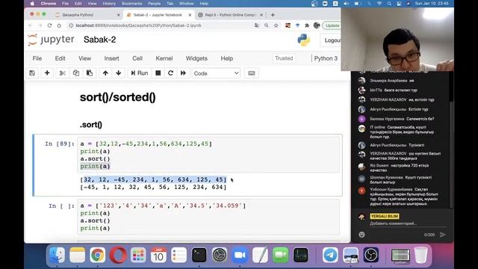The height and width of the screenshot is (269, 478).
Task: Open the Jupyter File menu
Action: pyautogui.click(x=37, y=58)
